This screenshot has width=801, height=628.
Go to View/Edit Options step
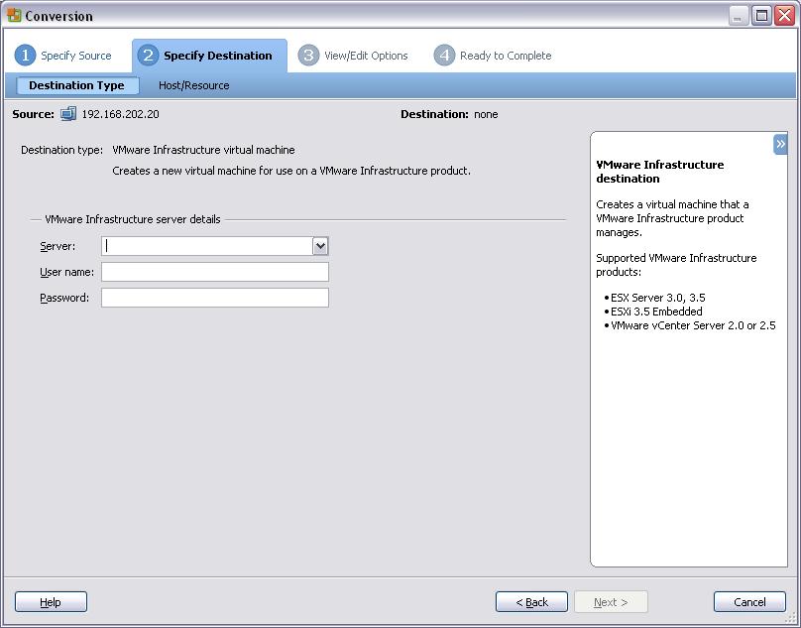tap(356, 56)
